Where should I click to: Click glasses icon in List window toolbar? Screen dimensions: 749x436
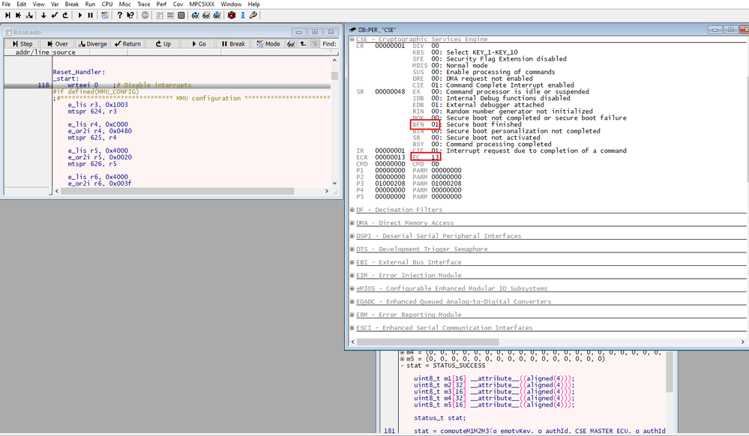(291, 44)
